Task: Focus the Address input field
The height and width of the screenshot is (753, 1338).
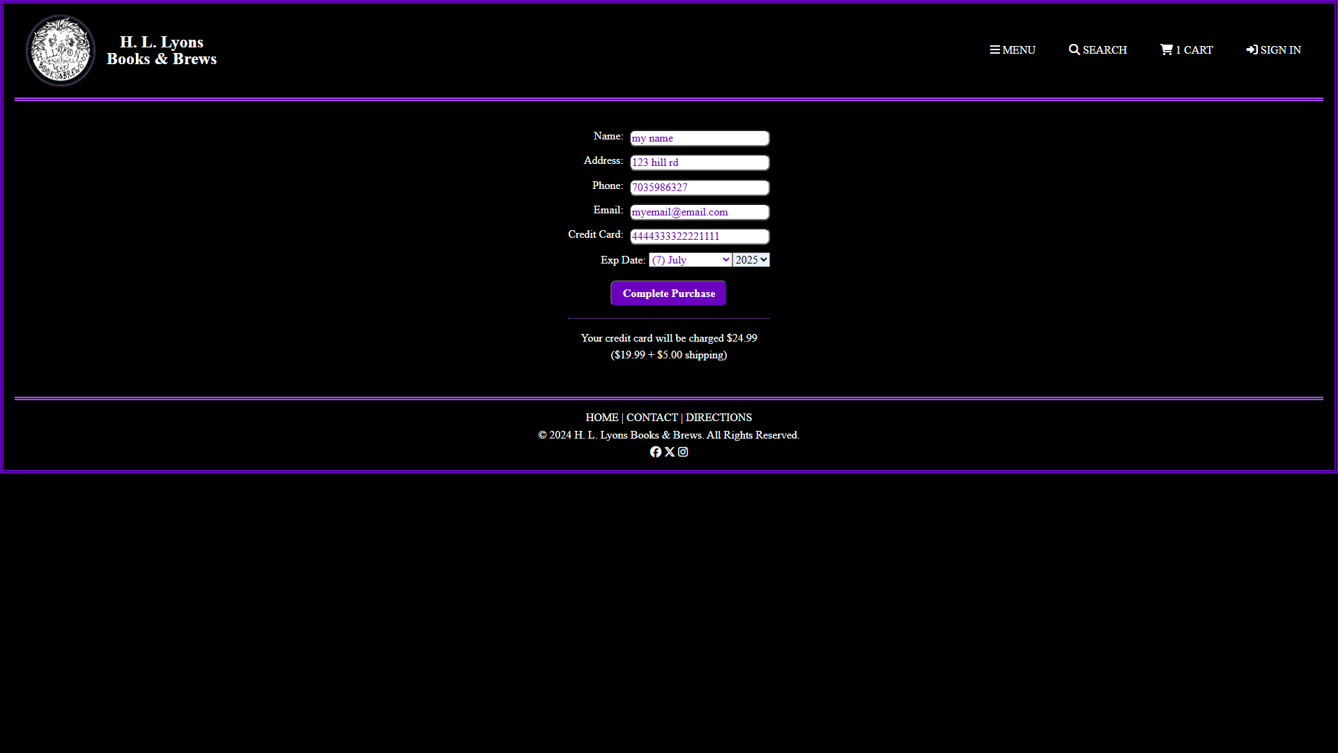Action: pos(700,162)
